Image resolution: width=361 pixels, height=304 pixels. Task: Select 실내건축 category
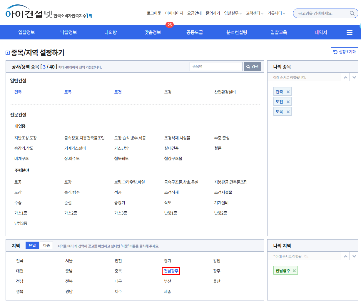171,148
